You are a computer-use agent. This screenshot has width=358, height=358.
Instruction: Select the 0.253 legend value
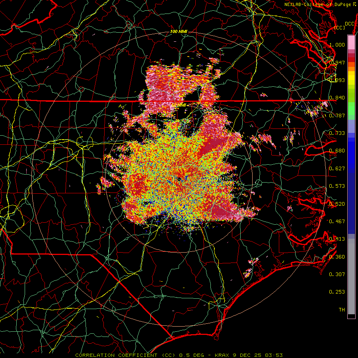(337, 292)
